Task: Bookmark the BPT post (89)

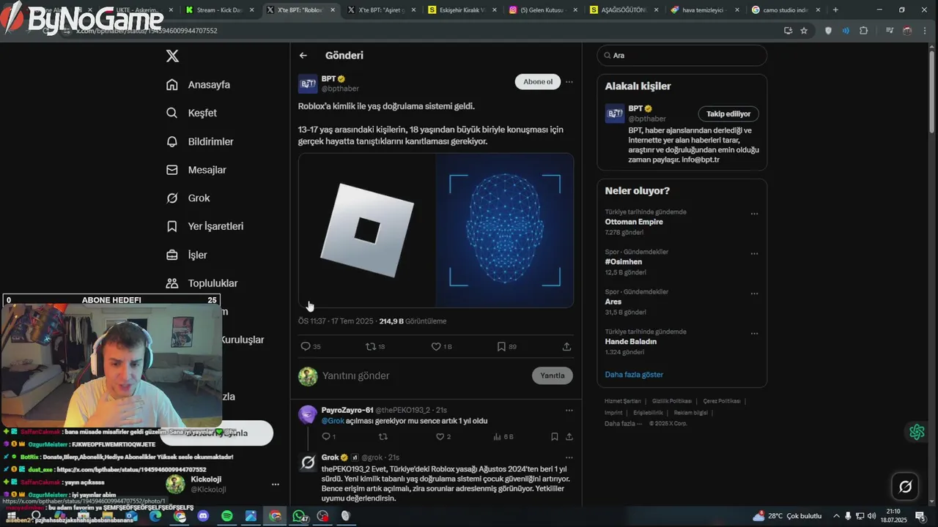Action: click(x=506, y=346)
